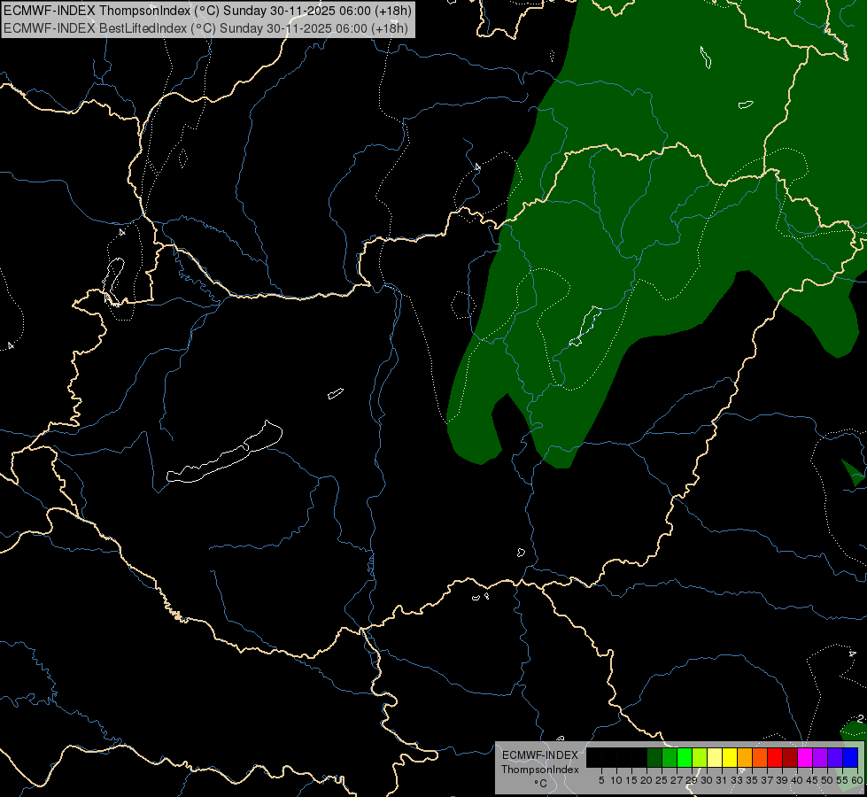
Task: Click the legend "ThompsonIndex" label
Action: tap(540, 770)
